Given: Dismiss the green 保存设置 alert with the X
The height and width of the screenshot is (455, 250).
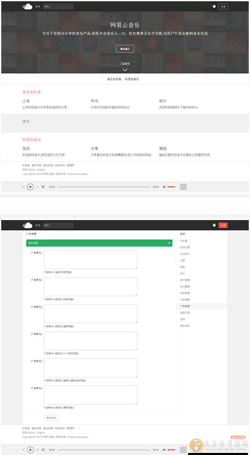Looking at the screenshot, I should pyautogui.click(x=169, y=243).
